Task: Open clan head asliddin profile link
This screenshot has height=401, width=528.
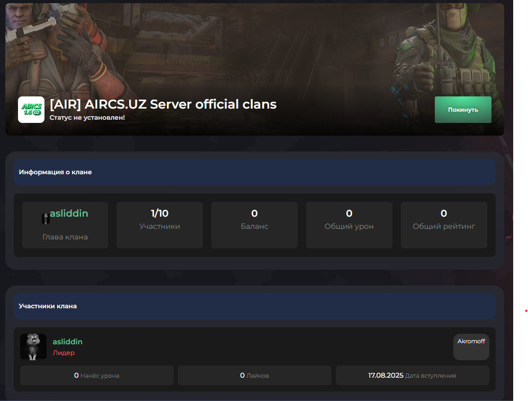Action: [x=69, y=213]
